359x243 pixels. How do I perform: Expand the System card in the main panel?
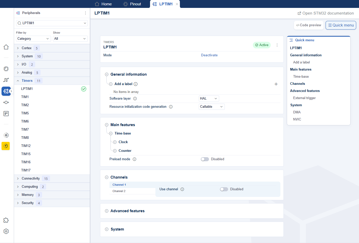[x=107, y=229]
